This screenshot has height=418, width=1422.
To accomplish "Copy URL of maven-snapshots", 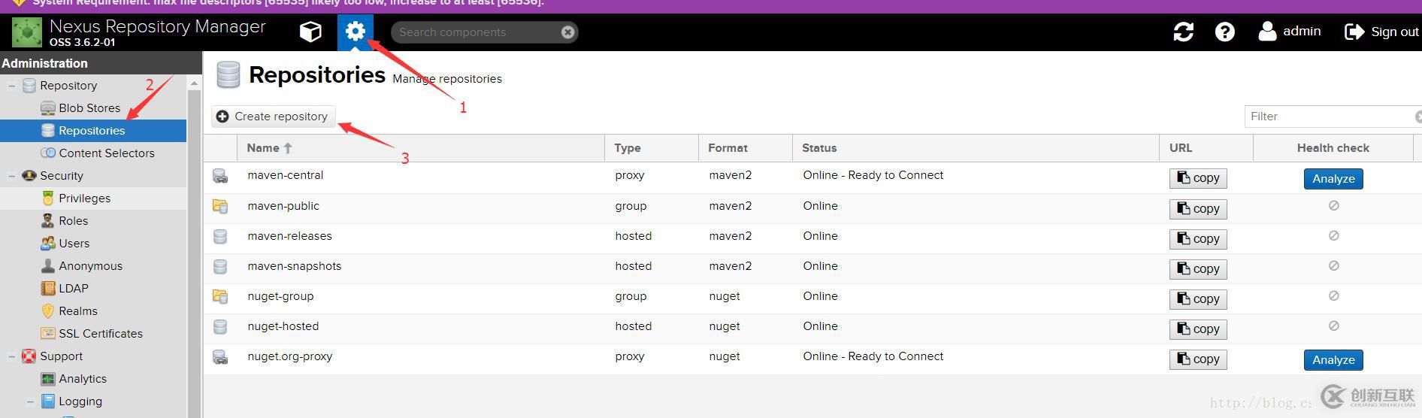I will coord(1198,269).
